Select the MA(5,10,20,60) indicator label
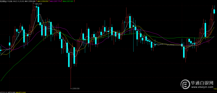 [x=19, y=1]
